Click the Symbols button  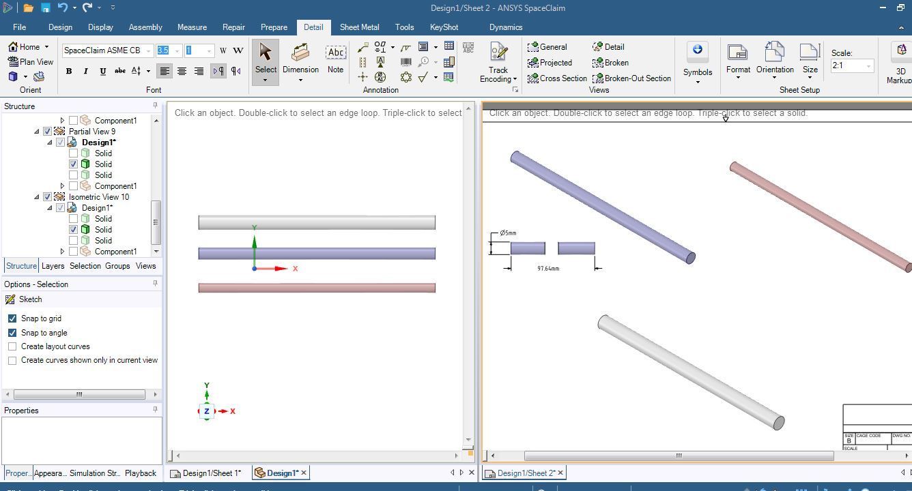pos(698,63)
